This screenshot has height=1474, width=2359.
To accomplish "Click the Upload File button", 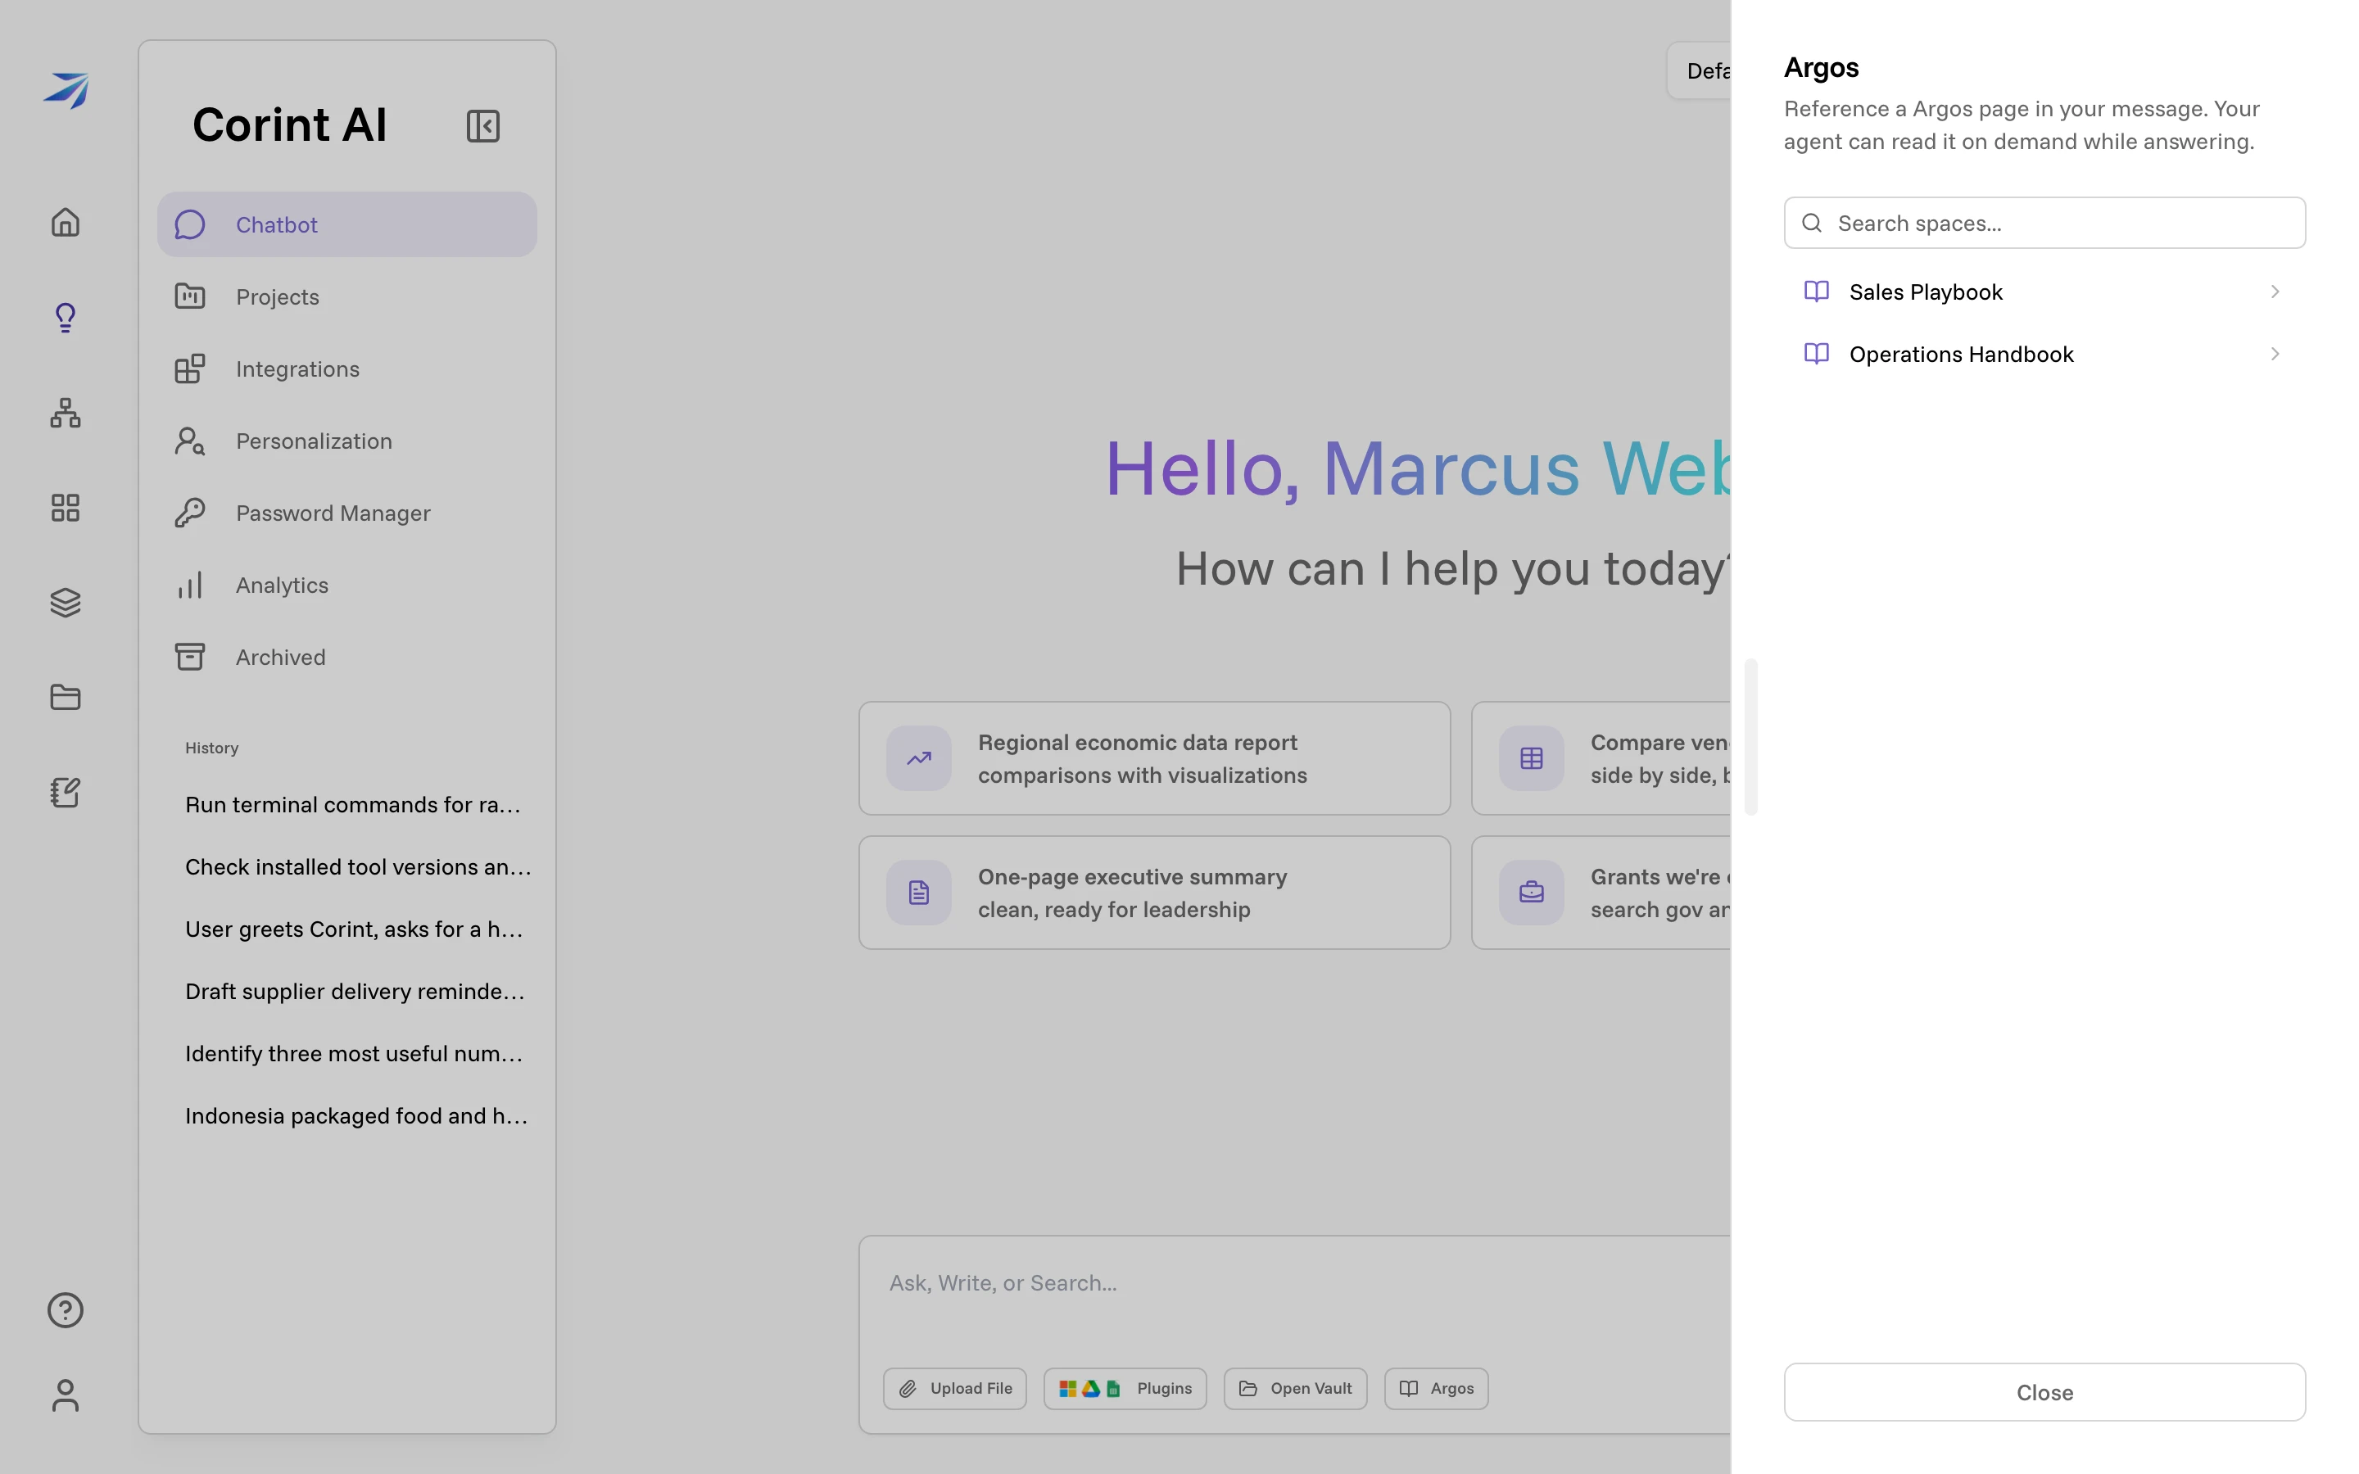I will pyautogui.click(x=955, y=1388).
